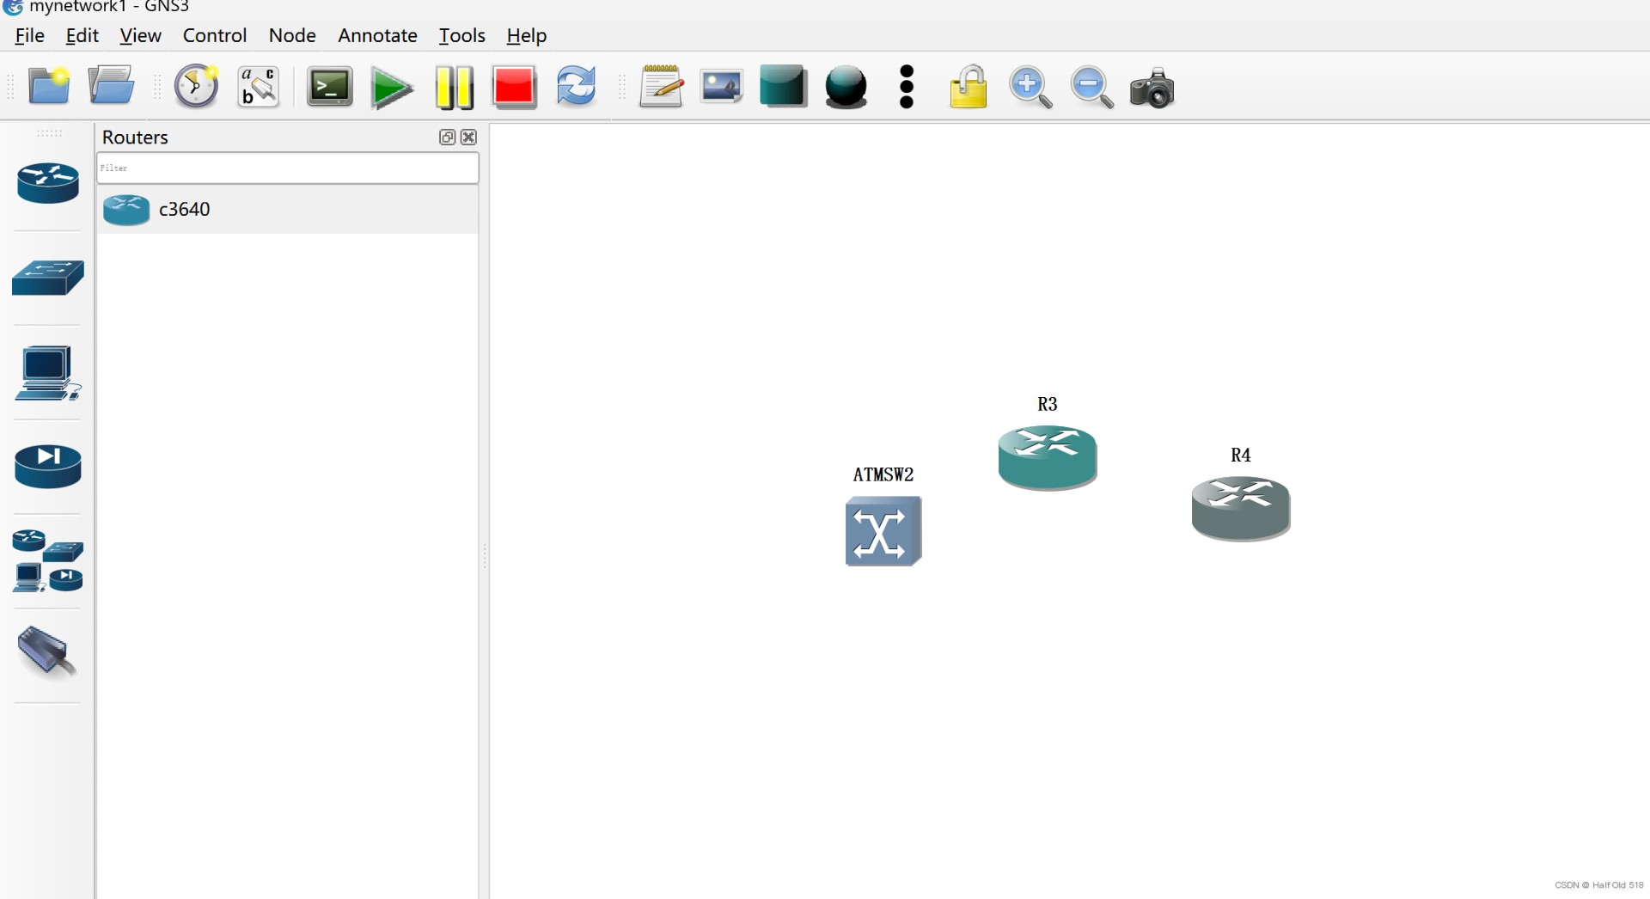The height and width of the screenshot is (899, 1650).
Task: Float the Routers dock panel
Action: [447, 137]
